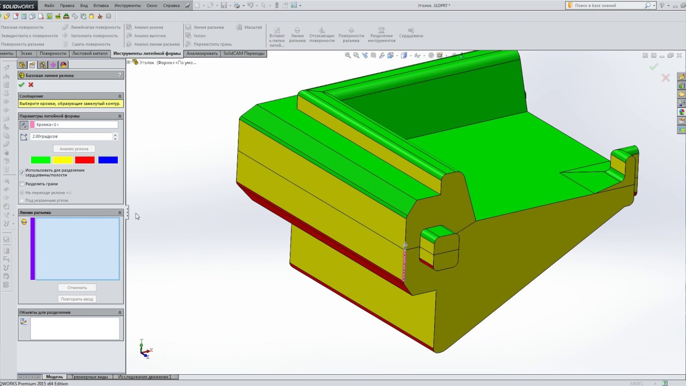
Task: Open the Вставка menu
Action: (101, 5)
